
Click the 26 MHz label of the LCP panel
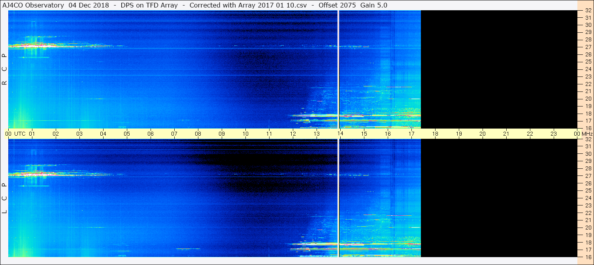pyautogui.click(x=588, y=183)
